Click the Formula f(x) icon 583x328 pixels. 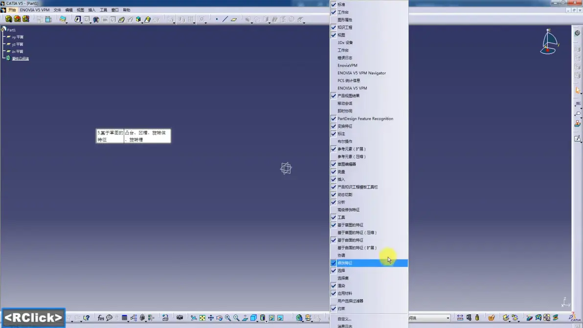[100, 318]
